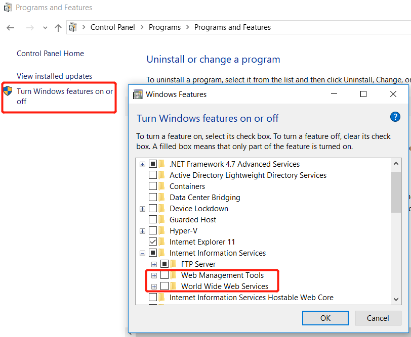Enable Active Directory Lightweight Directory Services
This screenshot has width=411, height=337.
click(153, 175)
